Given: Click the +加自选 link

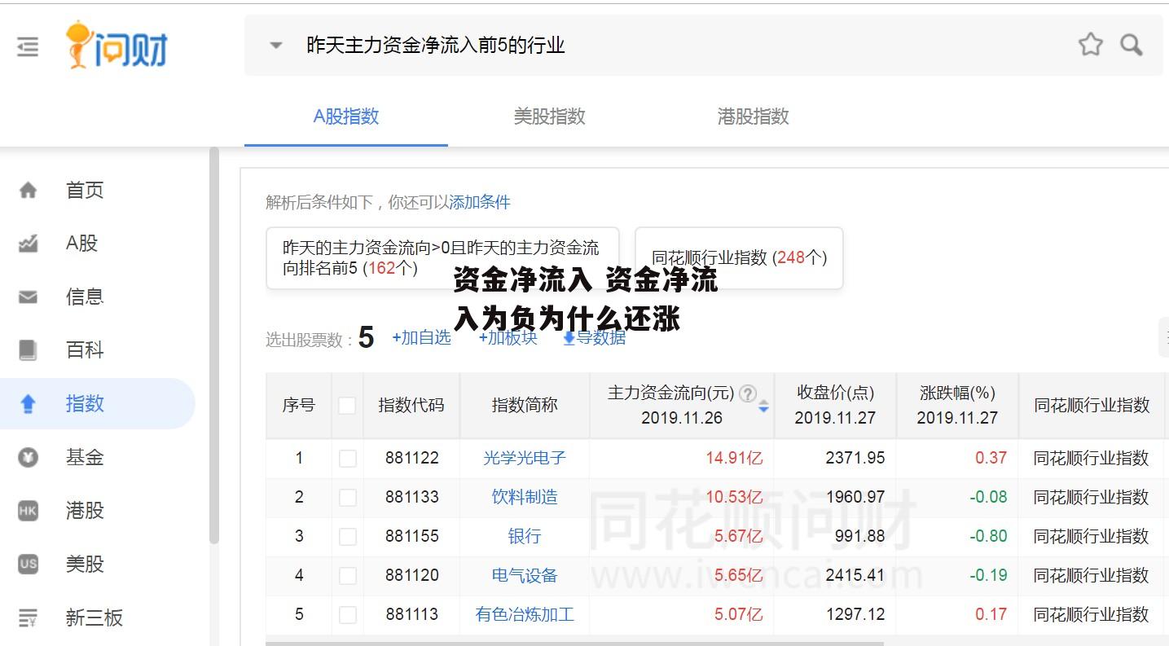Looking at the screenshot, I should click(421, 338).
